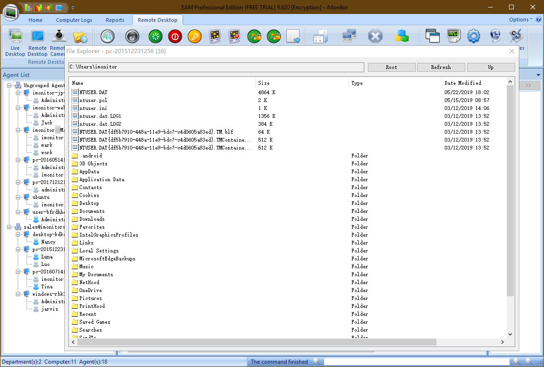Click the Refresh button

pos(441,67)
